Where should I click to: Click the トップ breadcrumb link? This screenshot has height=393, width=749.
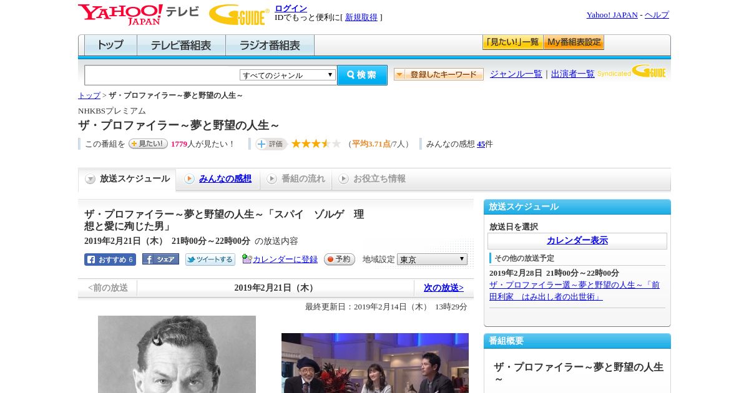click(89, 95)
